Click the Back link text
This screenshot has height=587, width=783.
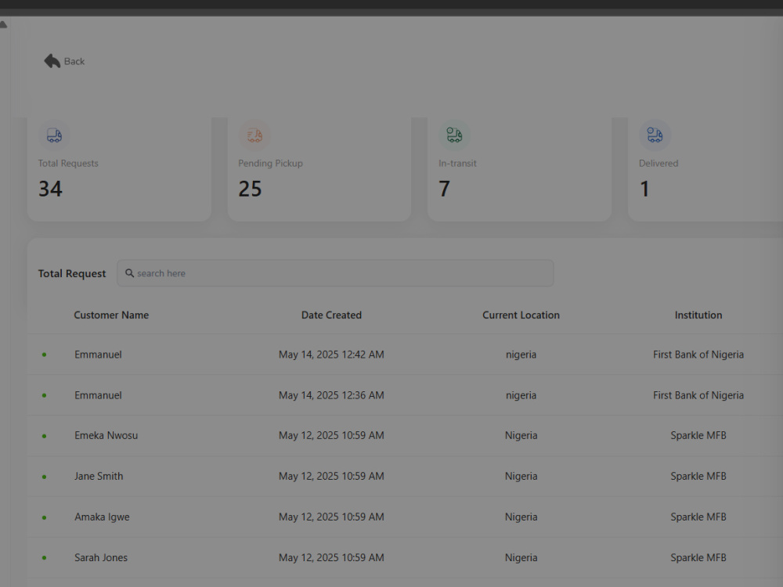74,61
